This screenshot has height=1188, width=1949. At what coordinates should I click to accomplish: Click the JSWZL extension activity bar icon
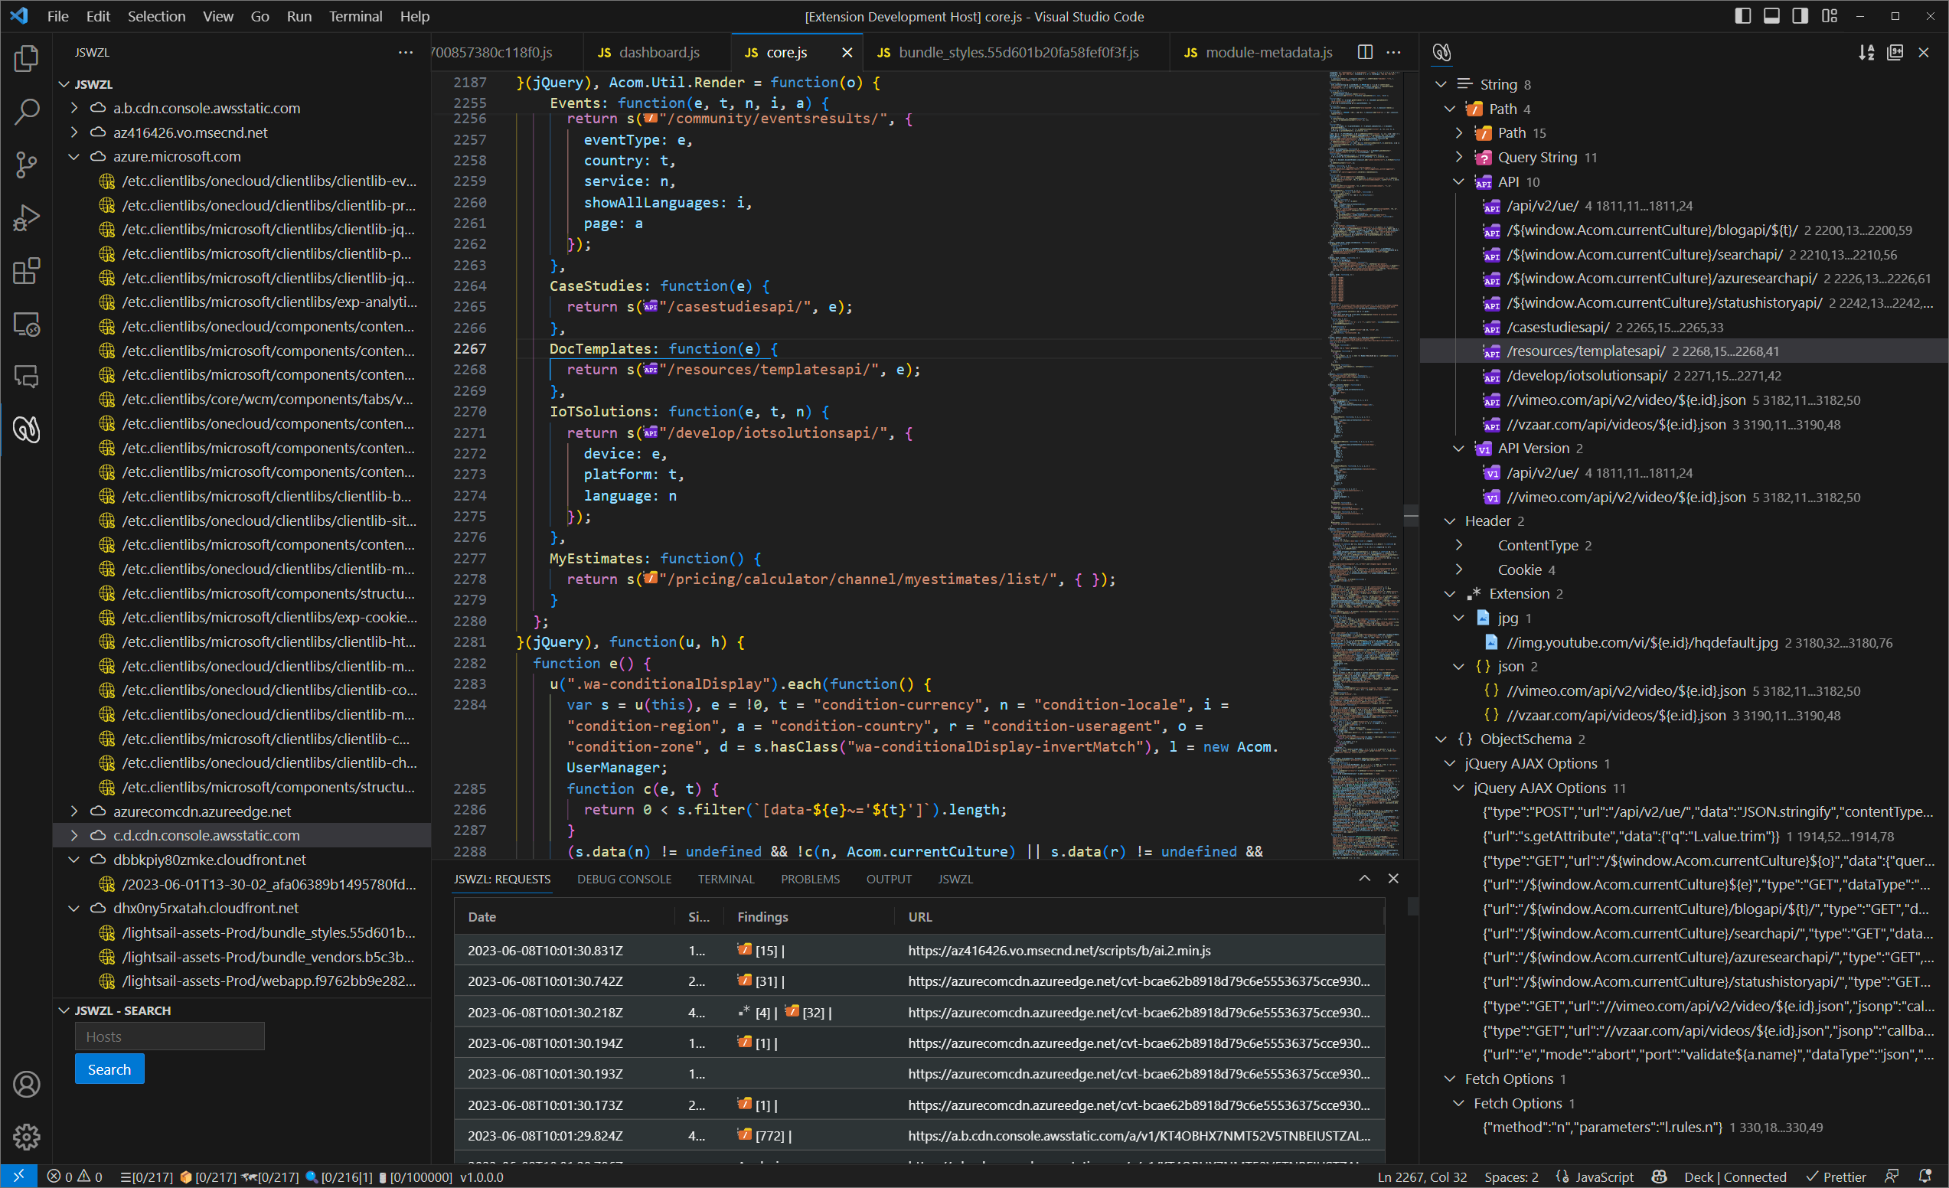(26, 429)
